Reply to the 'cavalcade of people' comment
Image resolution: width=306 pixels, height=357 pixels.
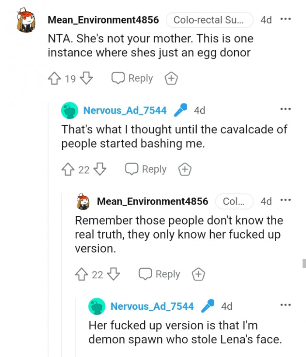tap(146, 169)
